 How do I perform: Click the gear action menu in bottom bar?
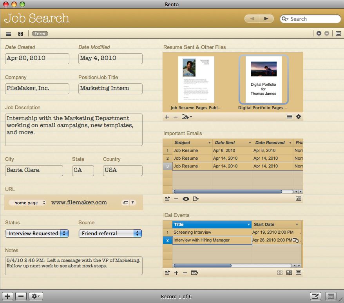coord(36,296)
